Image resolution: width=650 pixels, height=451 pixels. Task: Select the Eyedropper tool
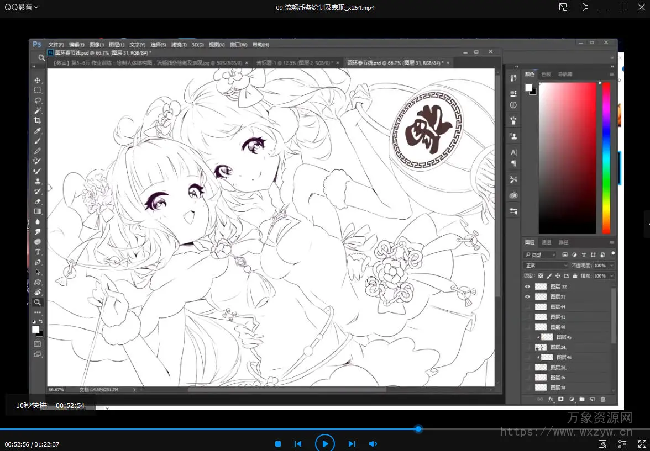[x=38, y=131]
